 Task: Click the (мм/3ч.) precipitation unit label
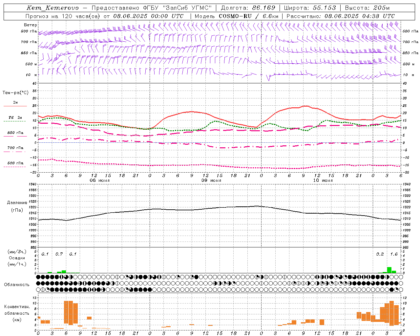pos(17,252)
